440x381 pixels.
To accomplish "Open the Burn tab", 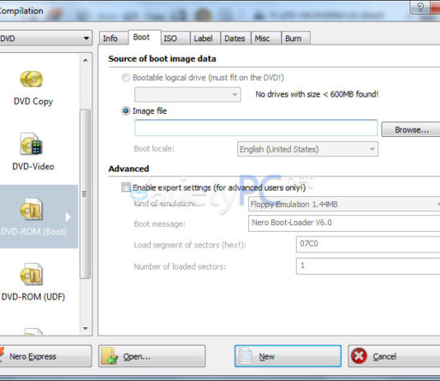I will [x=296, y=38].
